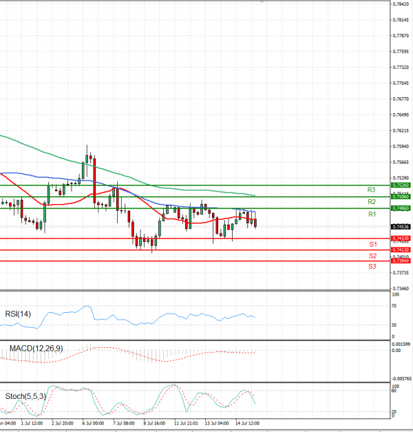The image size is (413, 432).
Task: Click the S3 support label
Action: coord(372,267)
